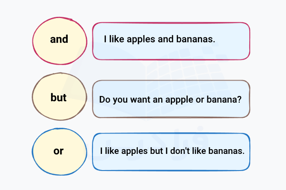Image resolution: width=286 pixels, height=190 pixels.
Task: Select the "I don't like bananas" sentence box
Action: (x=171, y=152)
